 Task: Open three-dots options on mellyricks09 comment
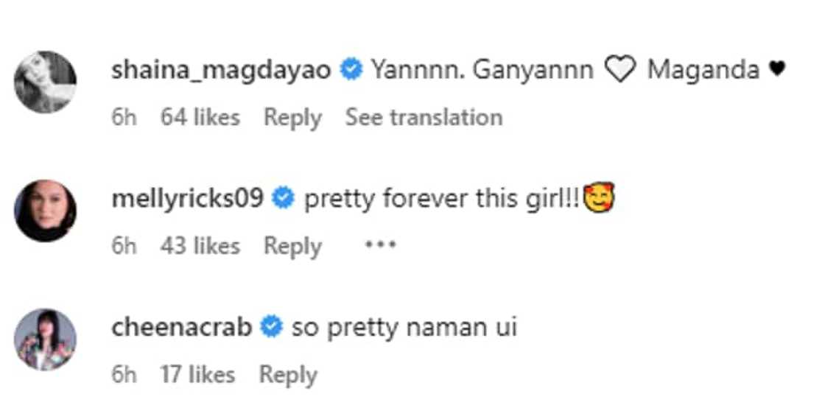pyautogui.click(x=381, y=245)
